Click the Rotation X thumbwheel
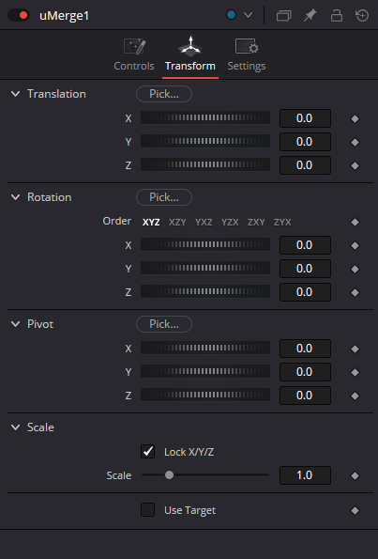This screenshot has width=378, height=559. 205,244
